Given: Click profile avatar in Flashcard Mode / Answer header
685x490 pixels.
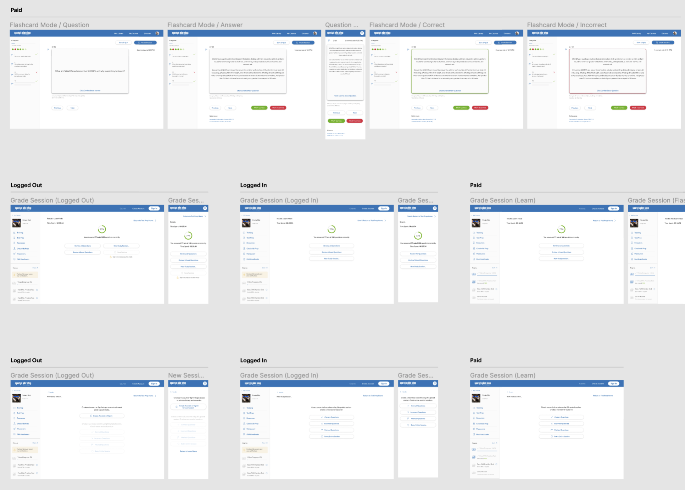Looking at the screenshot, I should [315, 33].
